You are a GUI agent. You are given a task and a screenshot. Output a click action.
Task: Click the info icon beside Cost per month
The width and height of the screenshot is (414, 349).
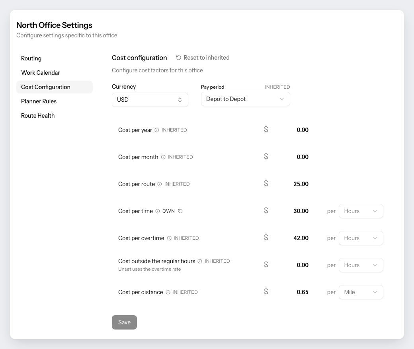click(x=163, y=157)
